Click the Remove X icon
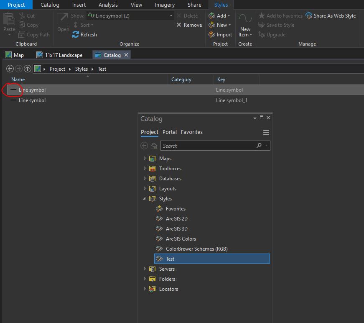 pos(179,25)
